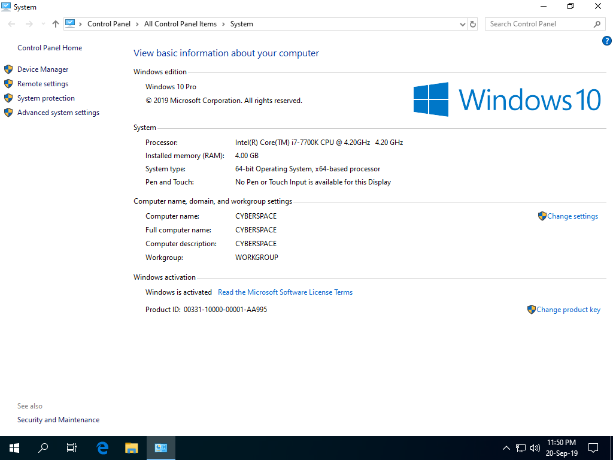Refresh the System page
Viewport: 613px width, 460px height.
click(473, 24)
